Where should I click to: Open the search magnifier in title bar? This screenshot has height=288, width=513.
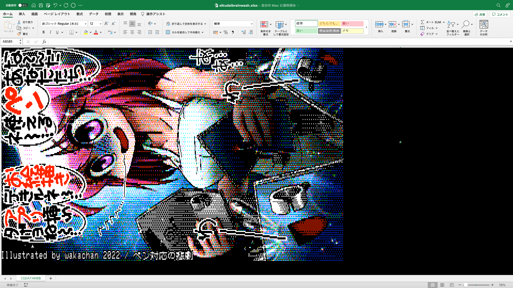(x=498, y=5)
